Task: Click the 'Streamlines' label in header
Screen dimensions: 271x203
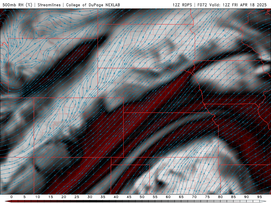Action: [49, 5]
